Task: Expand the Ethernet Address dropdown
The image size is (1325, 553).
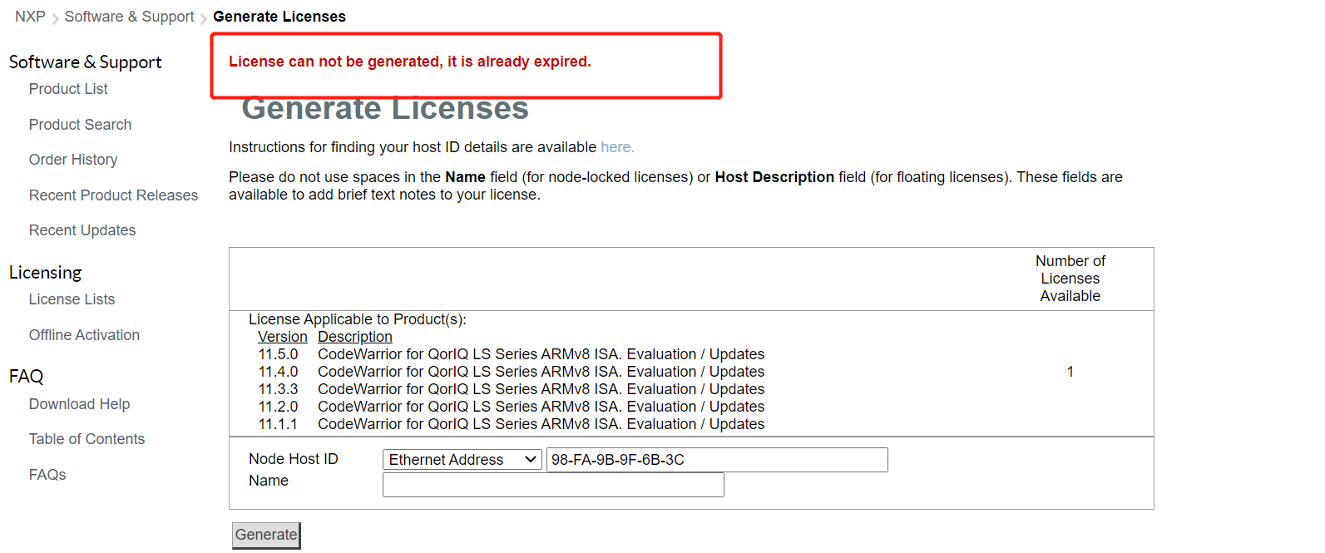Action: (462, 460)
